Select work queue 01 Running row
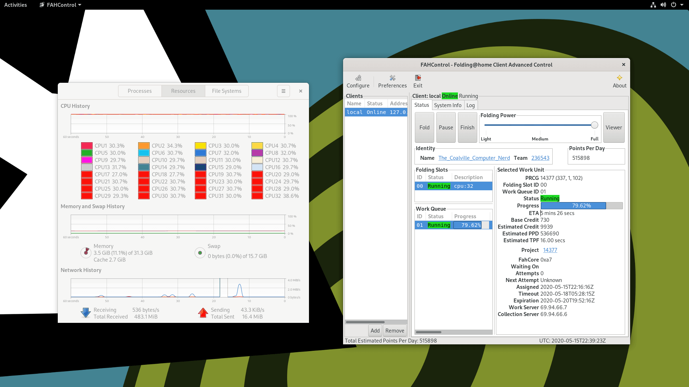Image resolution: width=689 pixels, height=387 pixels. [453, 225]
